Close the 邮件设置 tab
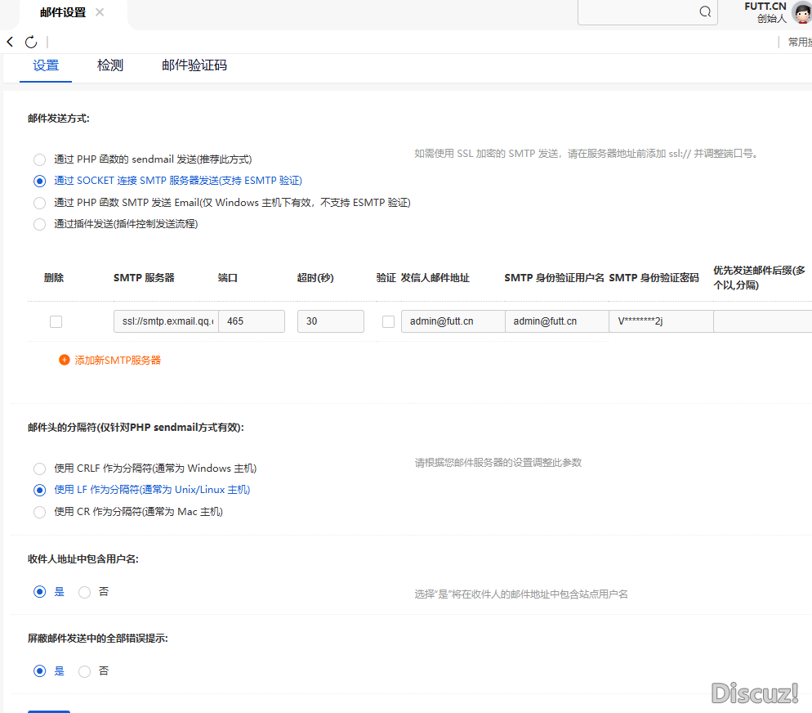 [100, 12]
